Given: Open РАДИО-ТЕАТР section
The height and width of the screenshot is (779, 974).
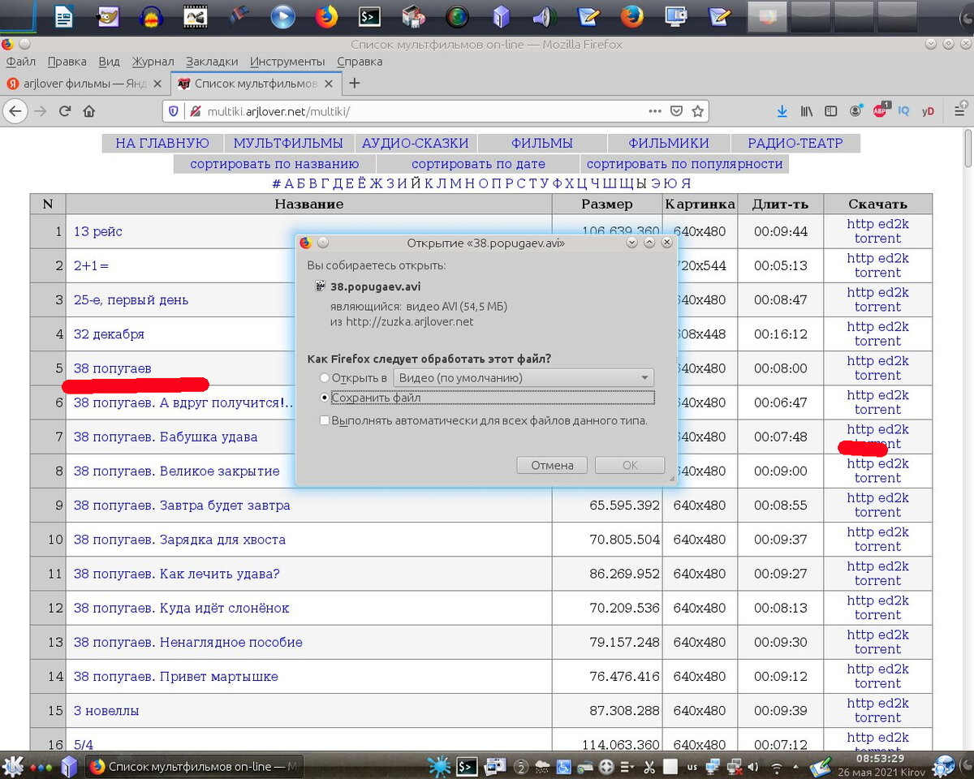Looking at the screenshot, I should click(795, 144).
